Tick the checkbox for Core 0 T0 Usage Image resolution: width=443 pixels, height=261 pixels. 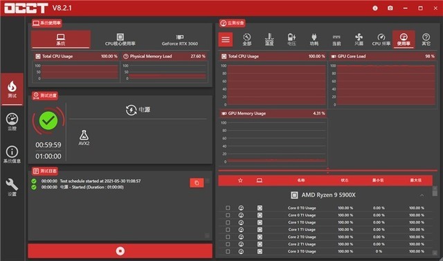pos(228,208)
